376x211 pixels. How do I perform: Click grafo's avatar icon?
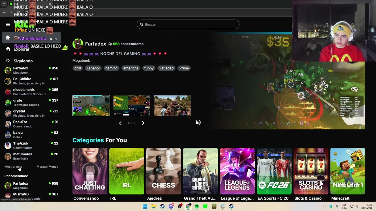click(8, 103)
